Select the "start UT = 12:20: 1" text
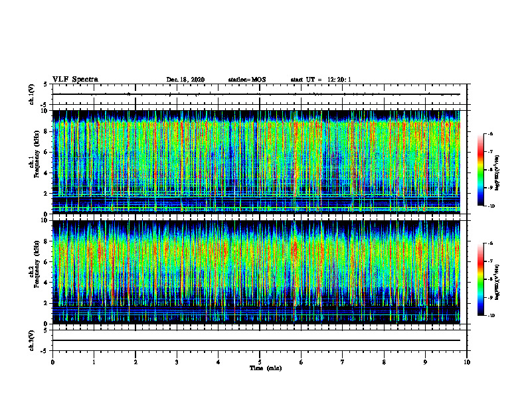 point(321,80)
